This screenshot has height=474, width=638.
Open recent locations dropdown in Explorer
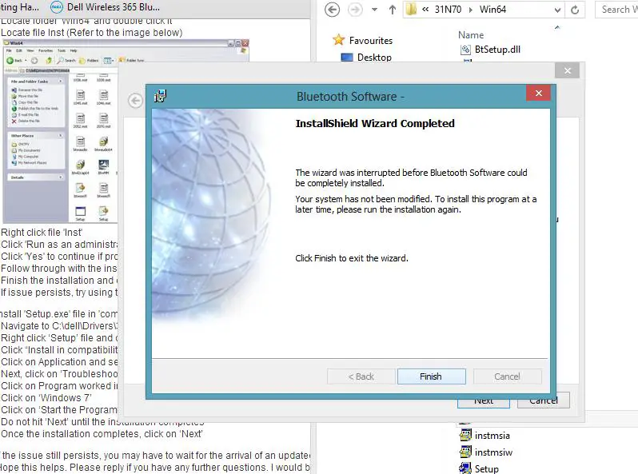[x=374, y=10]
